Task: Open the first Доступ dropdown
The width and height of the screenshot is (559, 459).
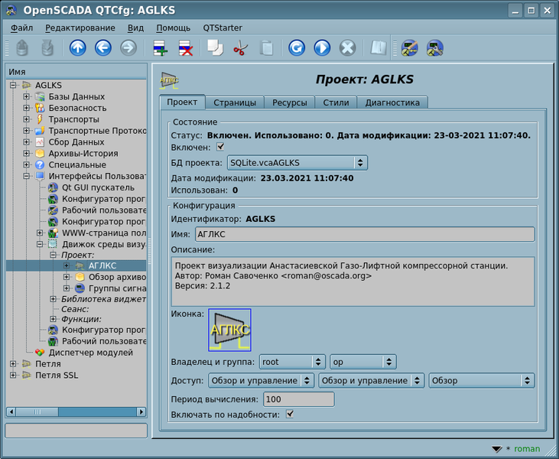Action: point(262,380)
